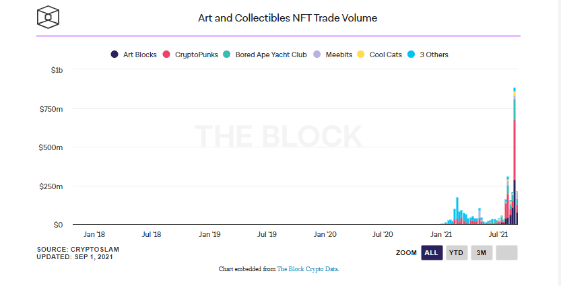Select the YTD zoom range
The width and height of the screenshot is (561, 286).
(x=457, y=253)
